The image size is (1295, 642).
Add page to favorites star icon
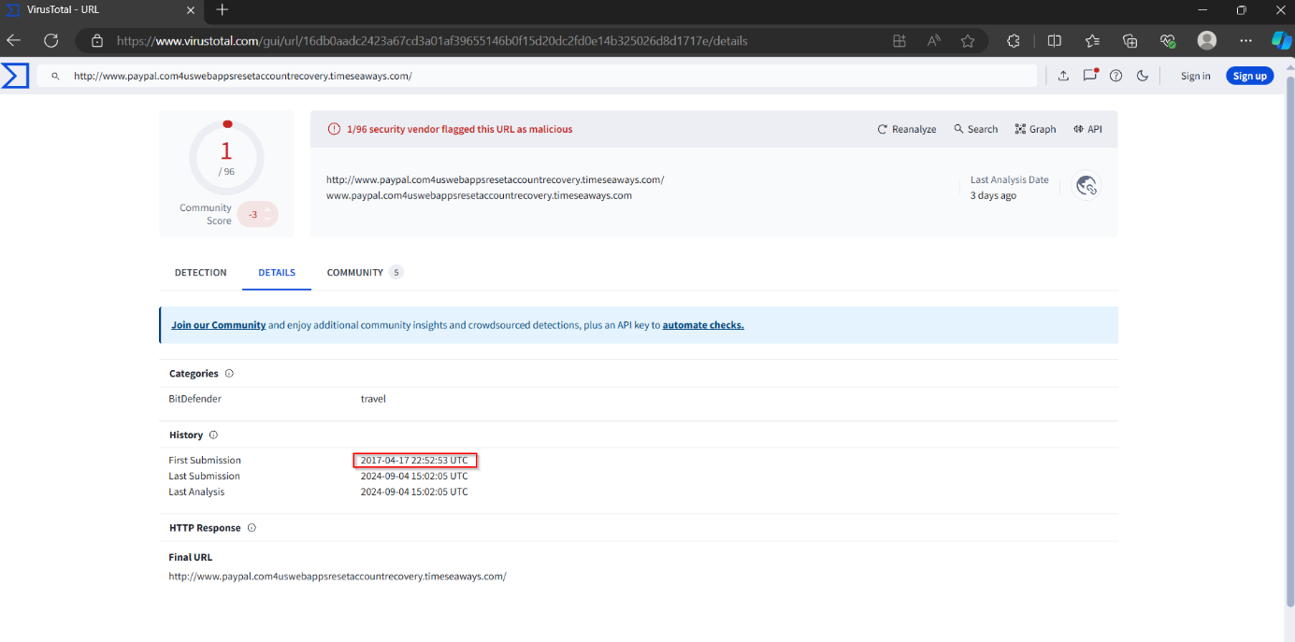click(x=968, y=41)
